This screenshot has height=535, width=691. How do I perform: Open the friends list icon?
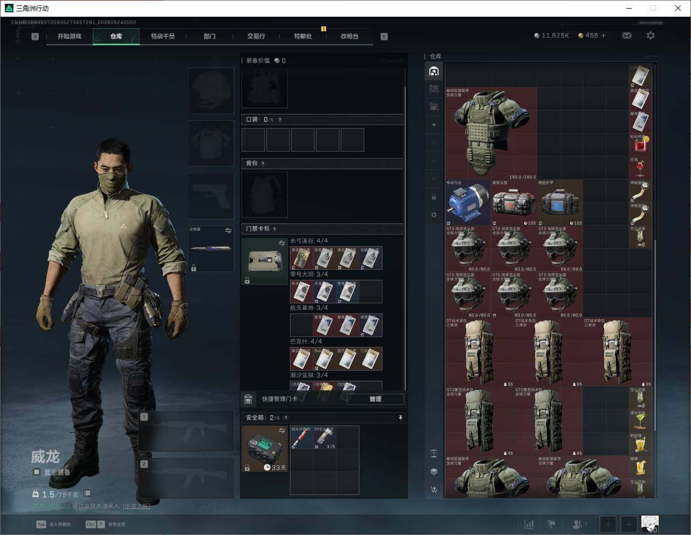pos(579,524)
